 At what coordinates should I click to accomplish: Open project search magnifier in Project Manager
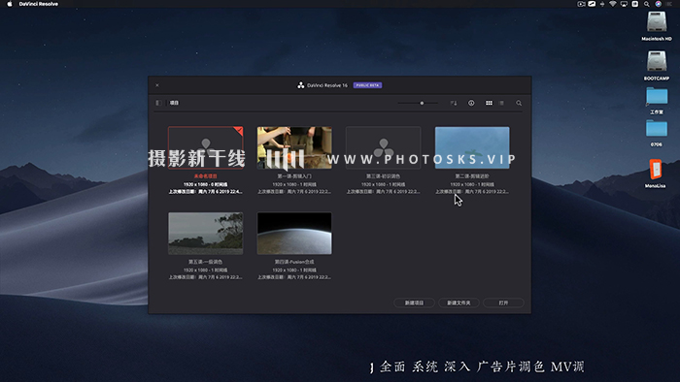(519, 103)
